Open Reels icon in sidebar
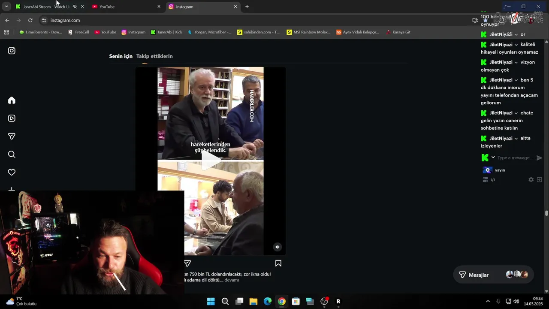This screenshot has width=549, height=309. [x=12, y=118]
